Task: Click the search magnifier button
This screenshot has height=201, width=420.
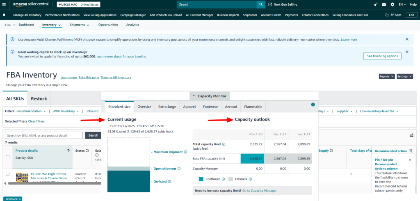Action: (260, 5)
